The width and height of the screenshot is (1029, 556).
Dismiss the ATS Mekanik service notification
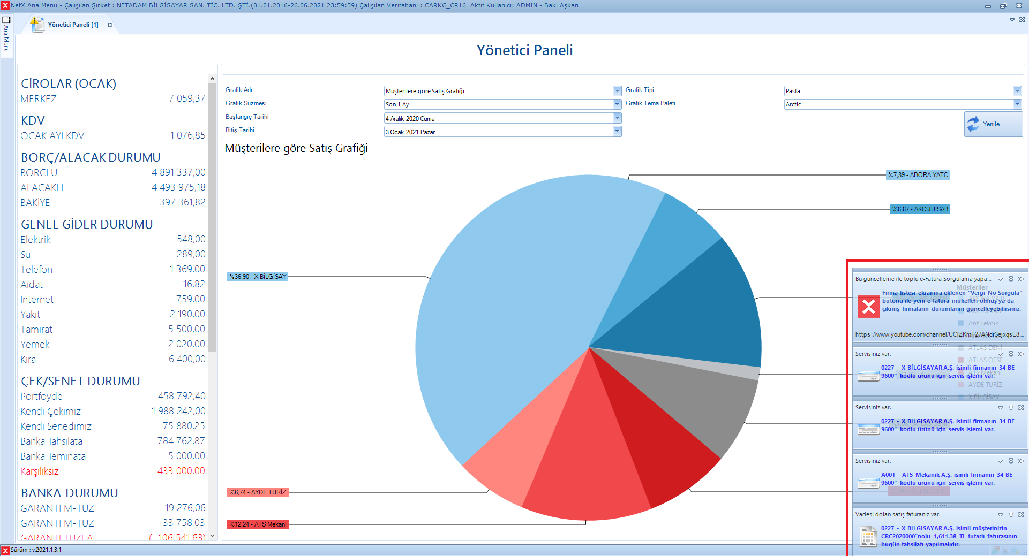(x=1022, y=461)
